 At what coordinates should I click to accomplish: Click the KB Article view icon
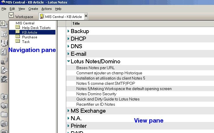click(x=17, y=32)
